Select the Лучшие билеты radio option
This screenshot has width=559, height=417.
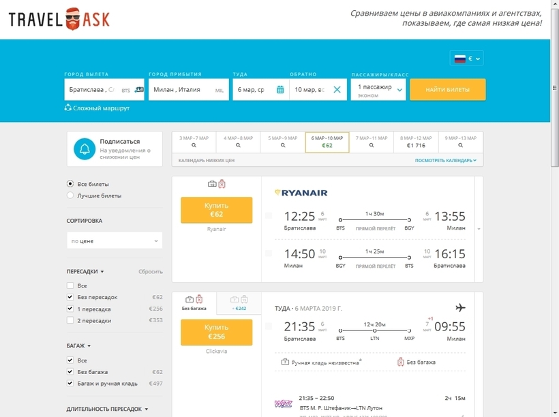click(70, 196)
